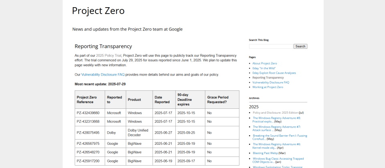This screenshot has width=385, height=168.
Task: Open 0day Exploit Root Cause Analyses page
Action: tap(274, 73)
